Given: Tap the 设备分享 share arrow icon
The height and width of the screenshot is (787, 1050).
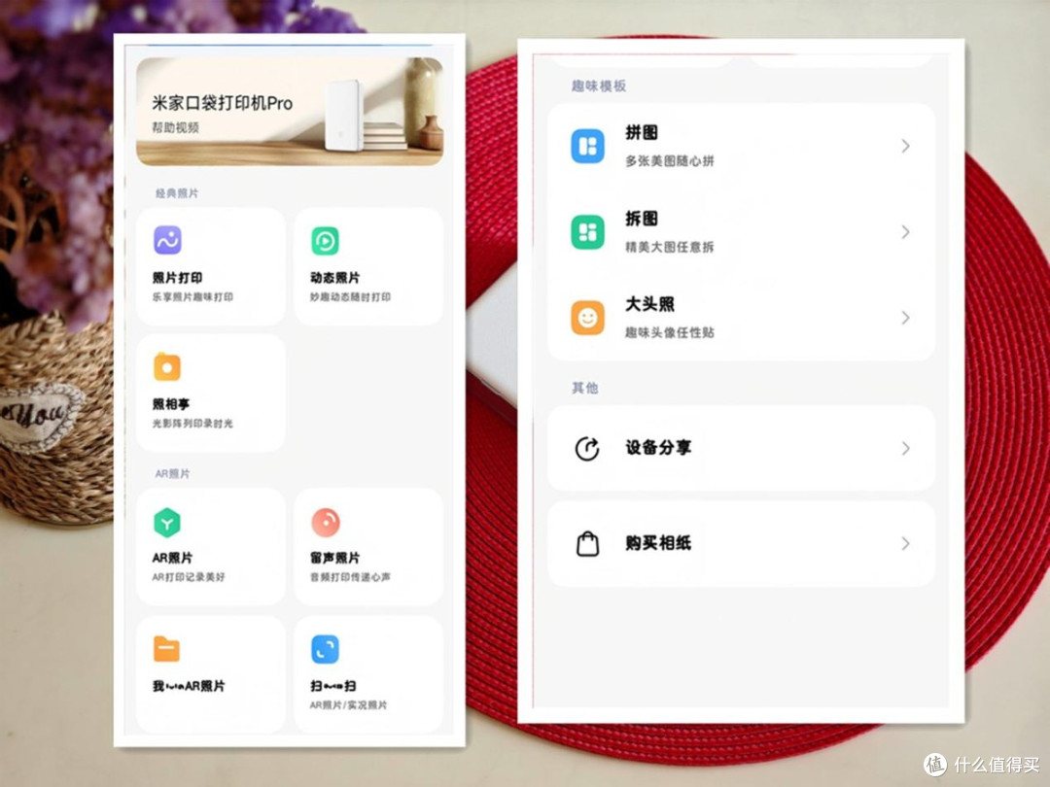Looking at the screenshot, I should [x=587, y=448].
